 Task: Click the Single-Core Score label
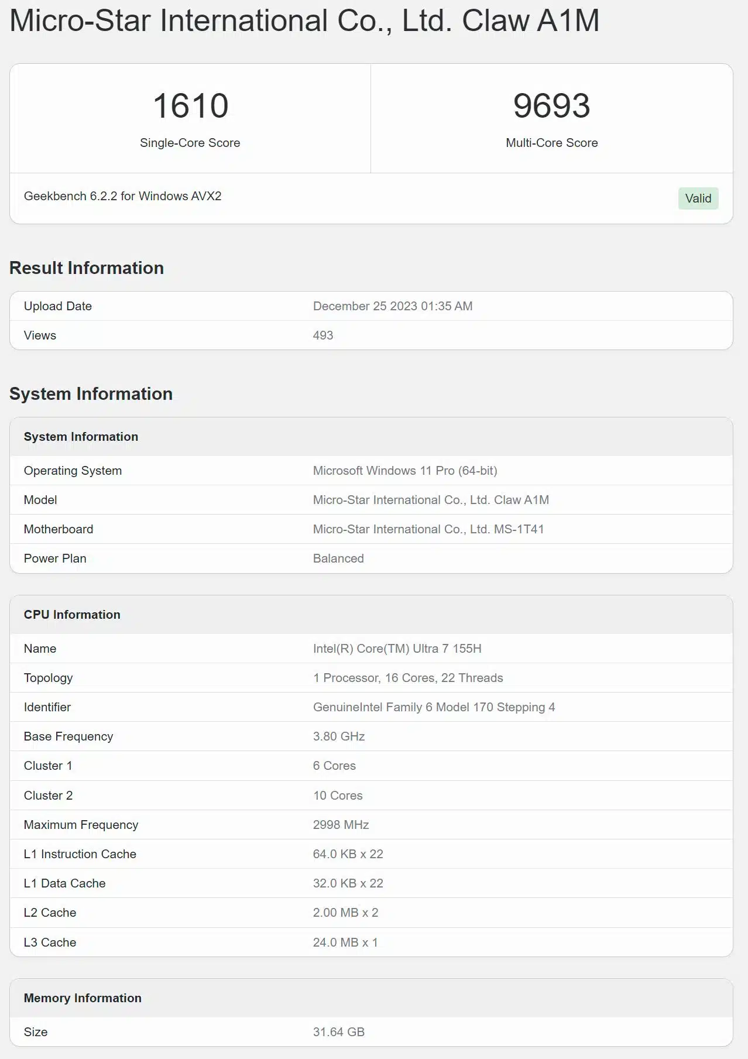pos(190,143)
